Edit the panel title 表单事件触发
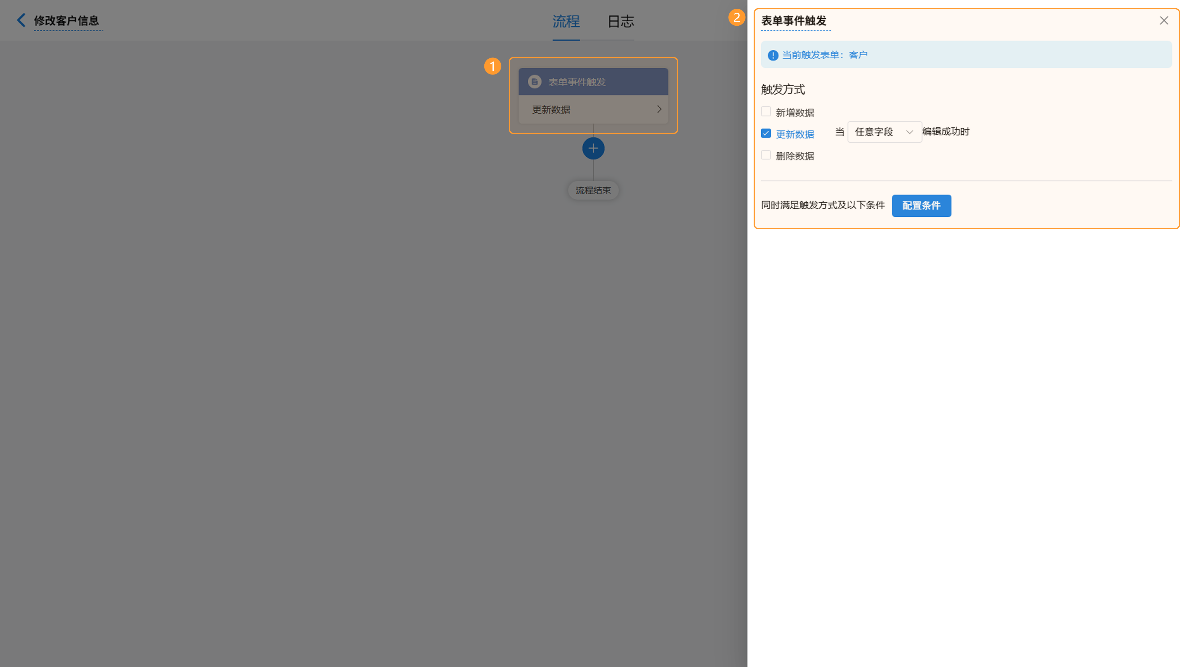The width and height of the screenshot is (1187, 667). 794,21
